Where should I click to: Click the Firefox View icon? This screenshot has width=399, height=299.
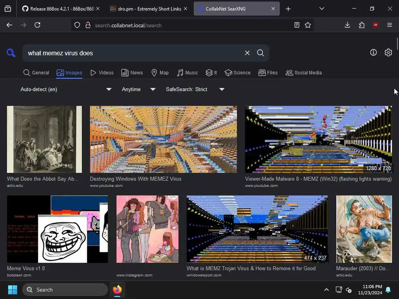[8, 9]
